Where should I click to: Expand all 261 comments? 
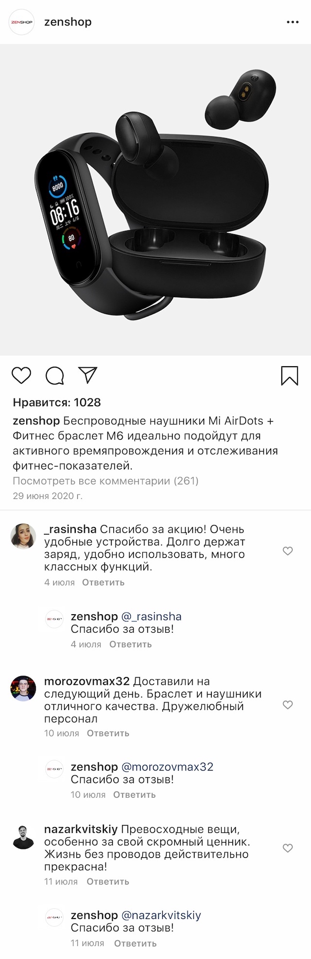[105, 481]
